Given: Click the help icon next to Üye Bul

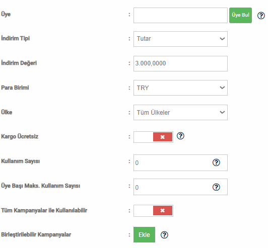Looking at the screenshot, I should click(x=261, y=16).
